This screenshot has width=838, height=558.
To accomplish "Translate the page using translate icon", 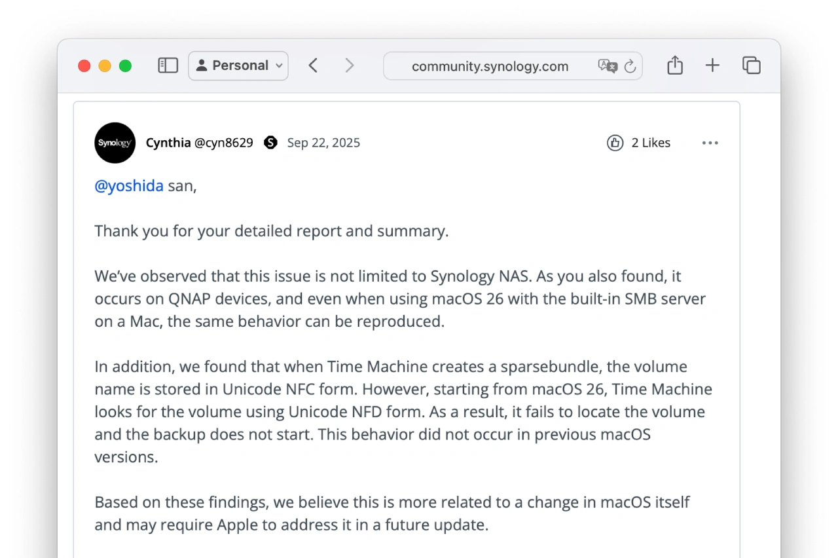I will coord(607,65).
